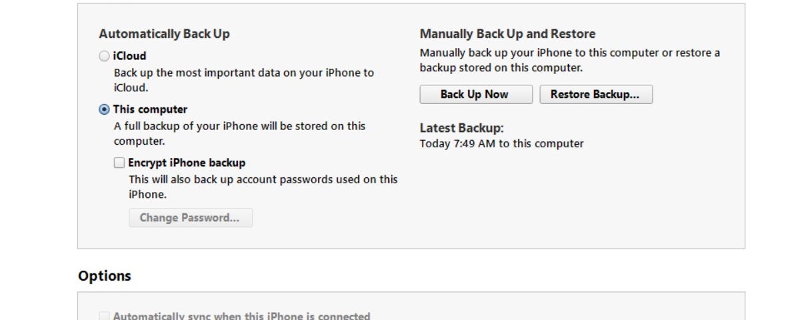Click the Latest Backup heading
Image resolution: width=798 pixels, height=320 pixels.
point(461,128)
